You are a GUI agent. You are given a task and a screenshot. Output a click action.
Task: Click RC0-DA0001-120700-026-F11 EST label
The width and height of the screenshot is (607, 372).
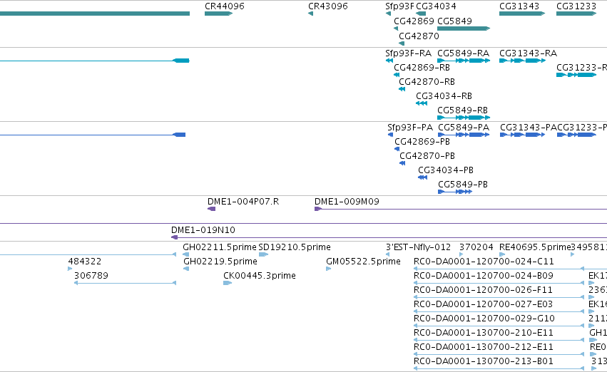click(x=483, y=290)
